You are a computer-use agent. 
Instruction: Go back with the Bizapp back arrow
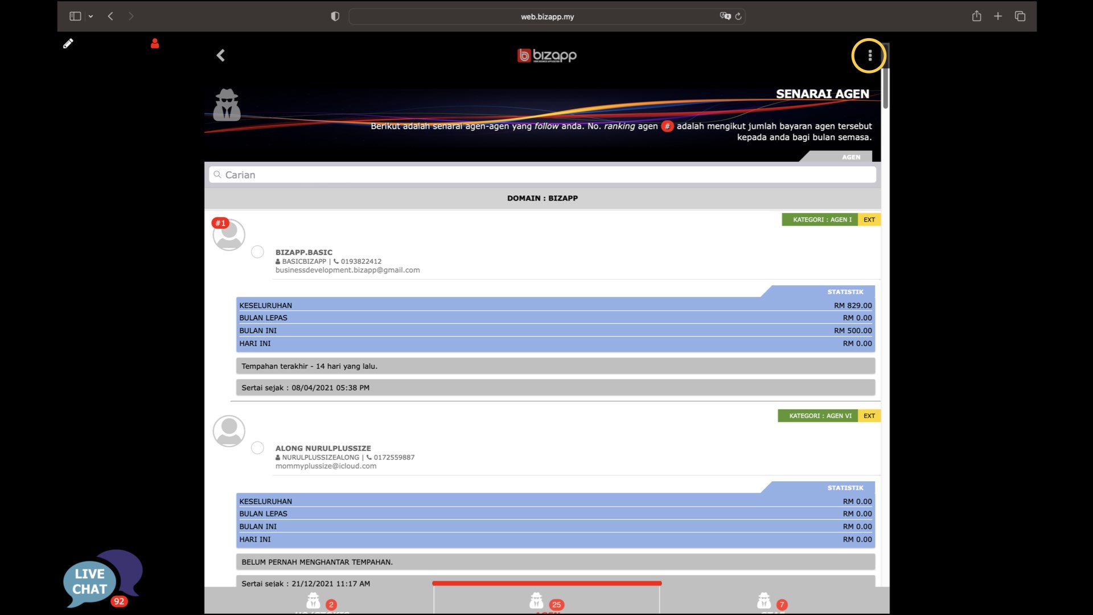tap(221, 55)
